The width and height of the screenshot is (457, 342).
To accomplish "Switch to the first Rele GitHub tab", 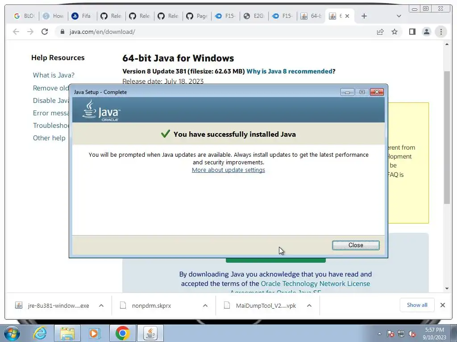I will pyautogui.click(x=111, y=16).
